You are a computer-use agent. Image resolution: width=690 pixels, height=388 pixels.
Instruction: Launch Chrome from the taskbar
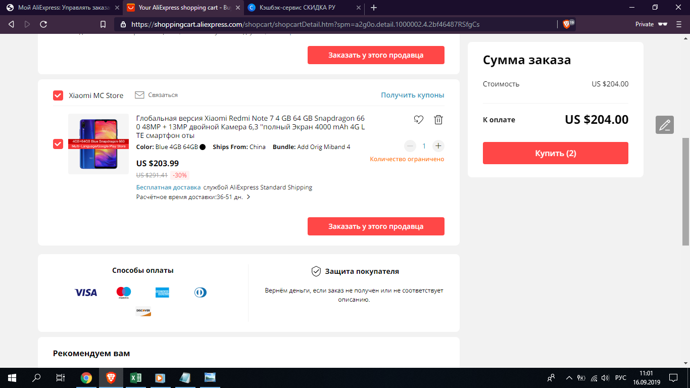click(86, 377)
